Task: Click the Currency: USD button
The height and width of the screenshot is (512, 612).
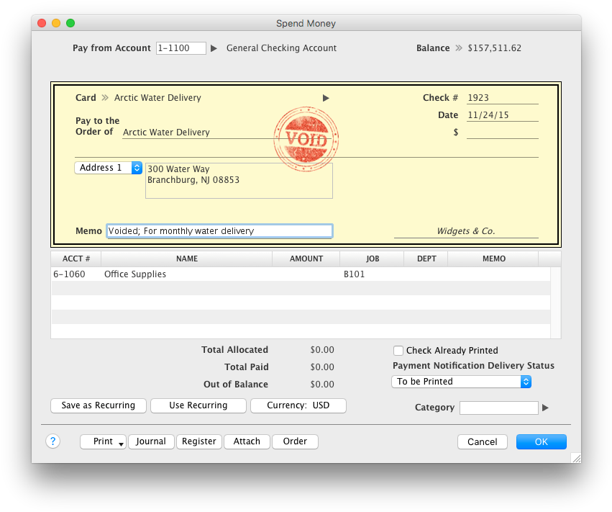Action: 298,405
